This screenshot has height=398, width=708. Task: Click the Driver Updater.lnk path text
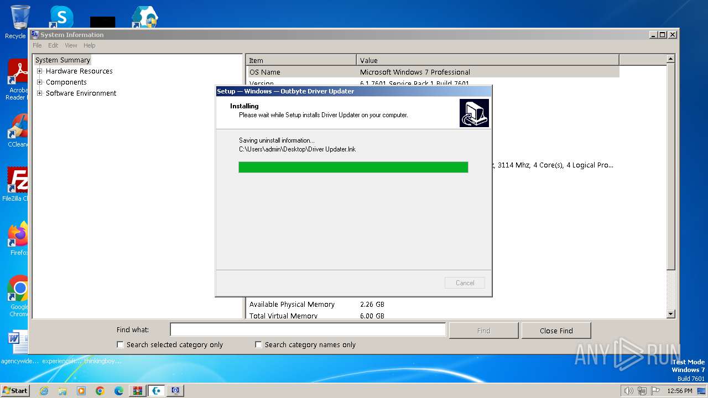click(297, 149)
